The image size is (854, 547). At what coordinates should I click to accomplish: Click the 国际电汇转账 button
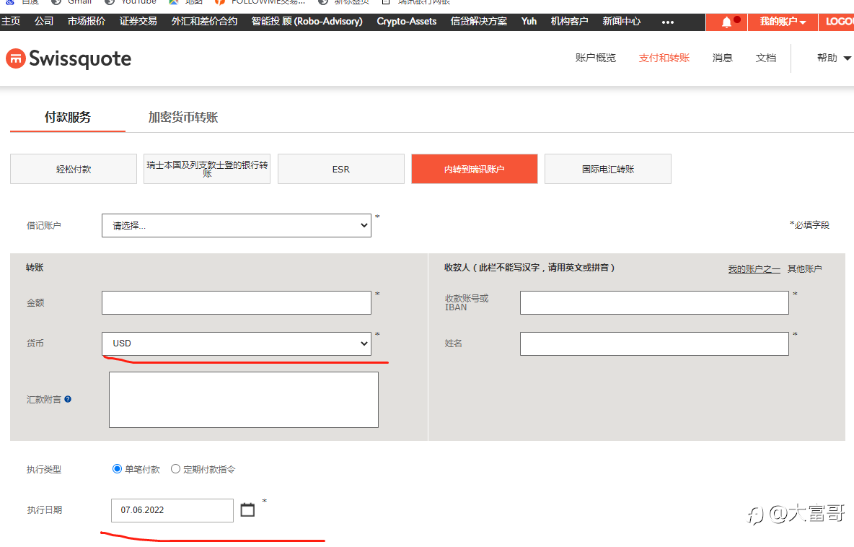(x=608, y=169)
